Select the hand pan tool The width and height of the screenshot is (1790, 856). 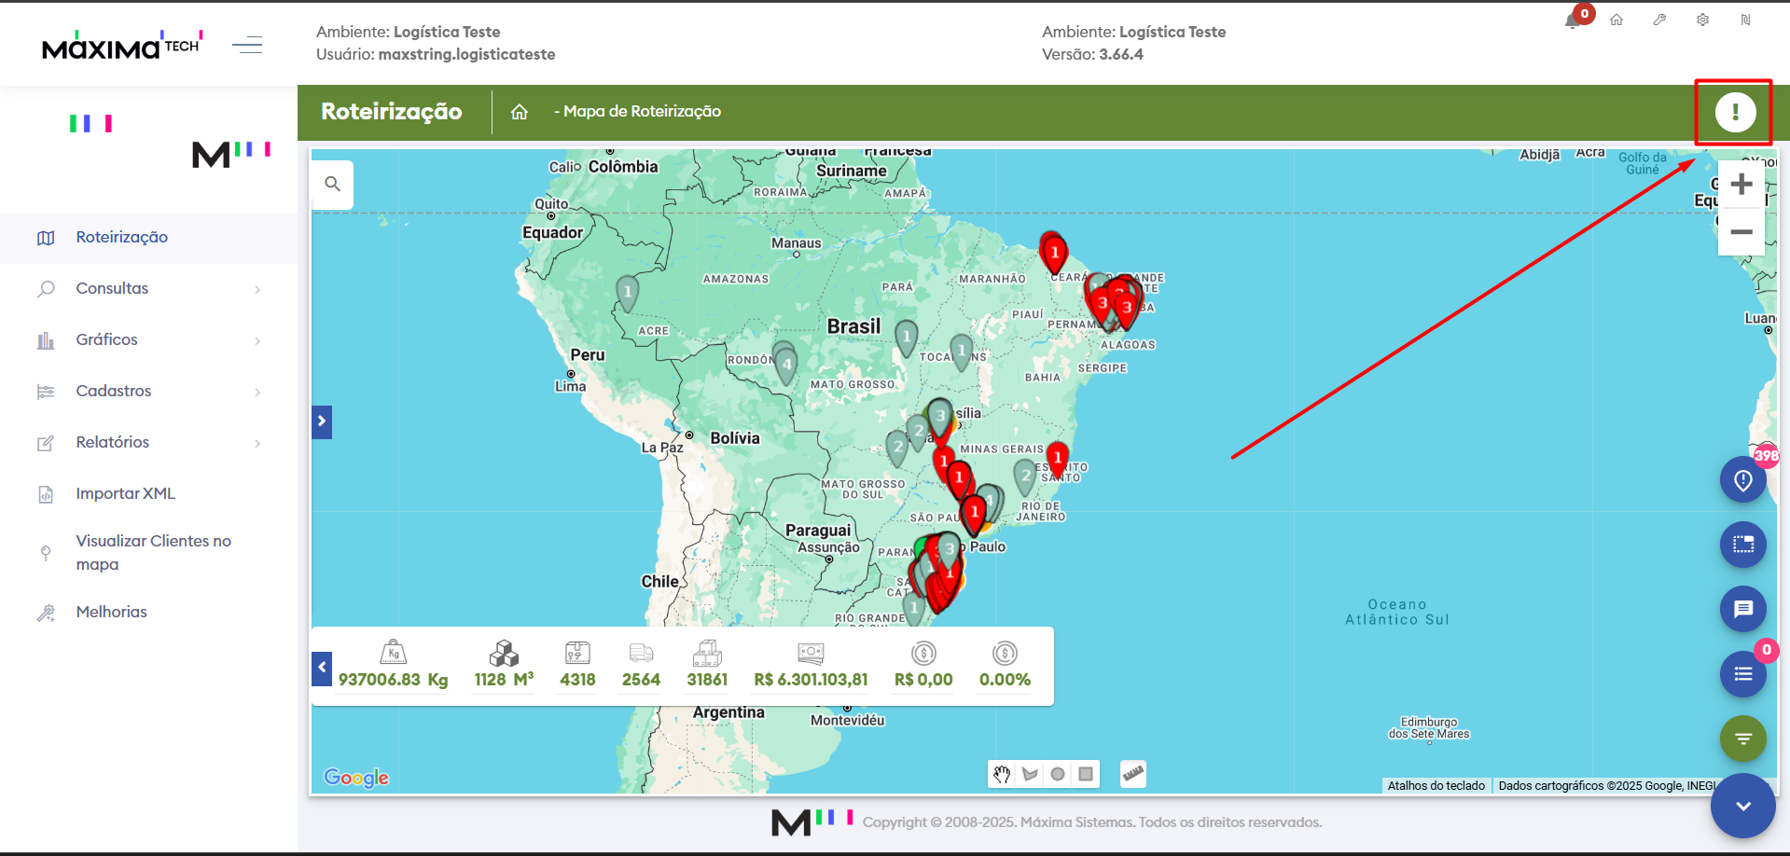[1002, 774]
